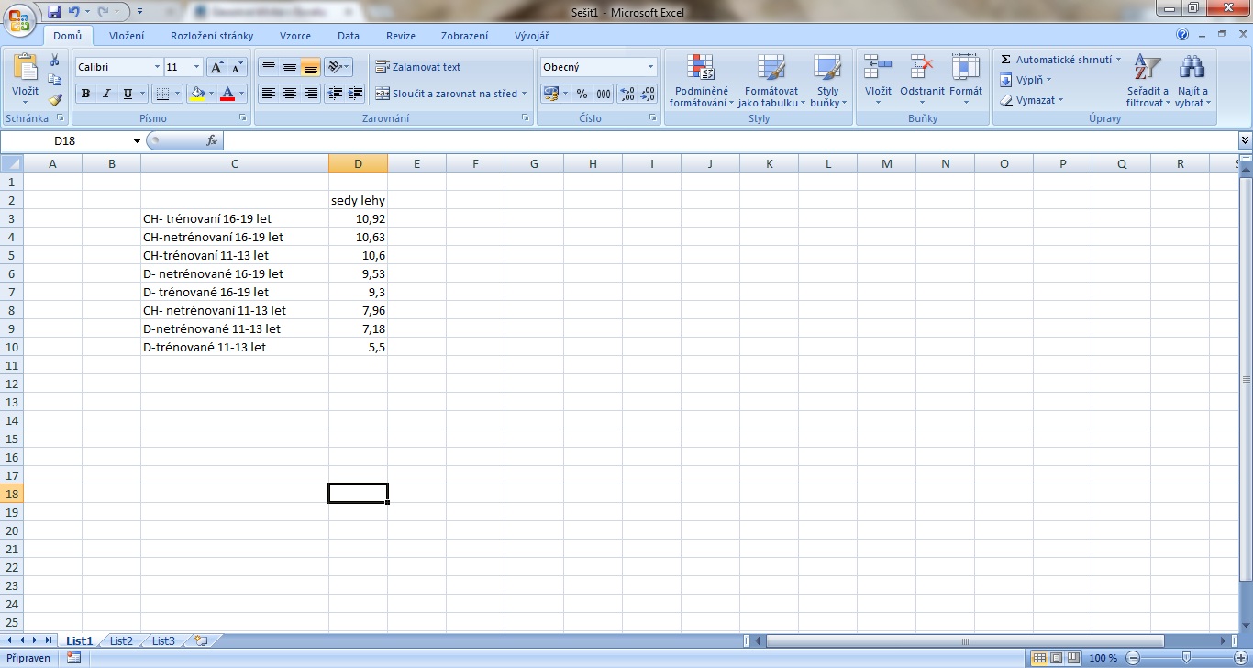This screenshot has width=1253, height=668.
Task: Toggle italic formatting
Action: click(x=106, y=94)
